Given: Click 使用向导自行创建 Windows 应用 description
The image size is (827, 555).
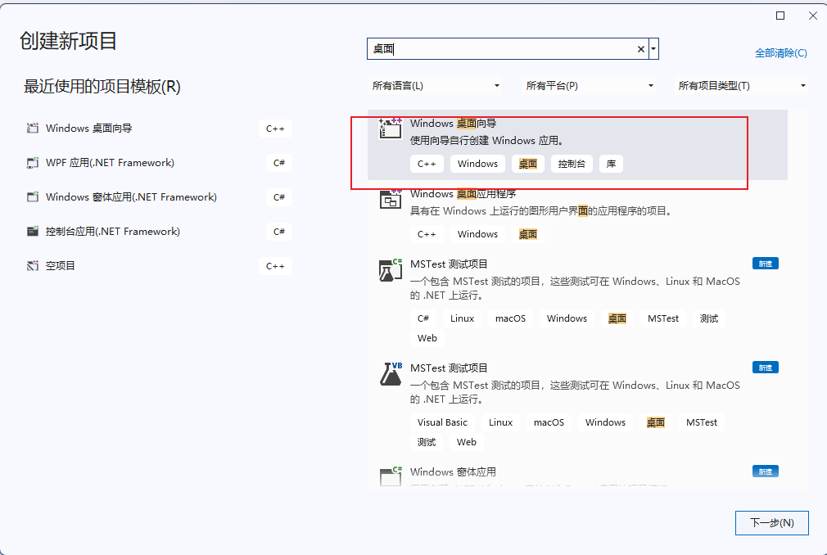Looking at the screenshot, I should click(487, 141).
